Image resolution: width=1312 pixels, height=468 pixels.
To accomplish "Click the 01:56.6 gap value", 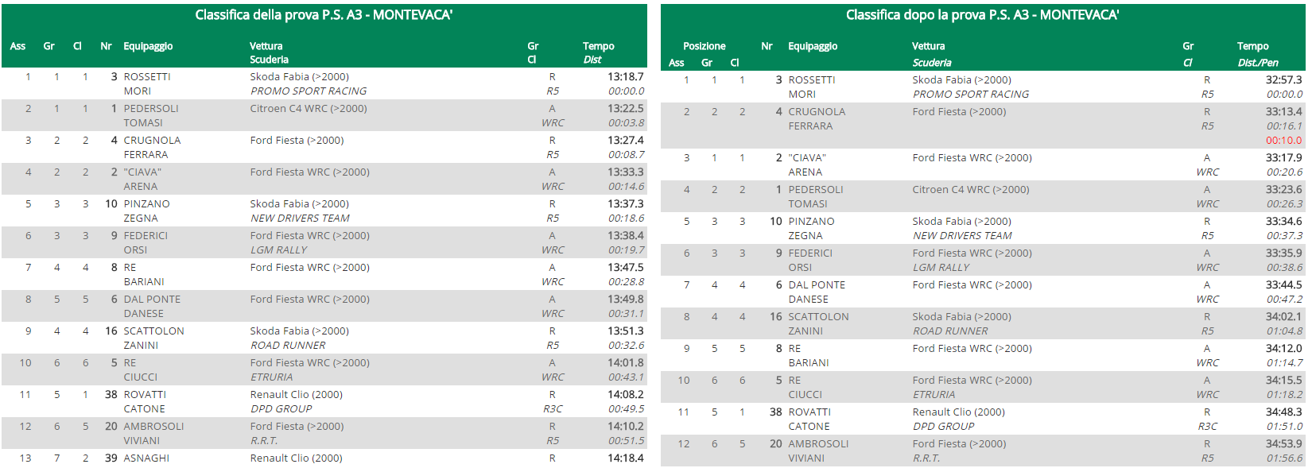I will pos(1284,458).
